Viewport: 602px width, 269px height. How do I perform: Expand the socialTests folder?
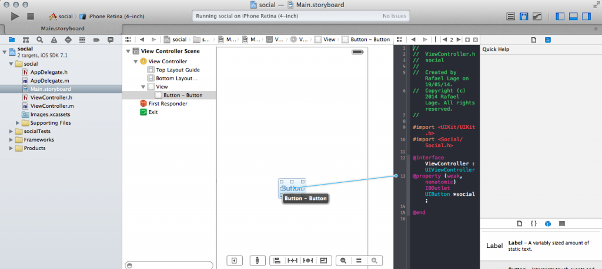(11, 131)
